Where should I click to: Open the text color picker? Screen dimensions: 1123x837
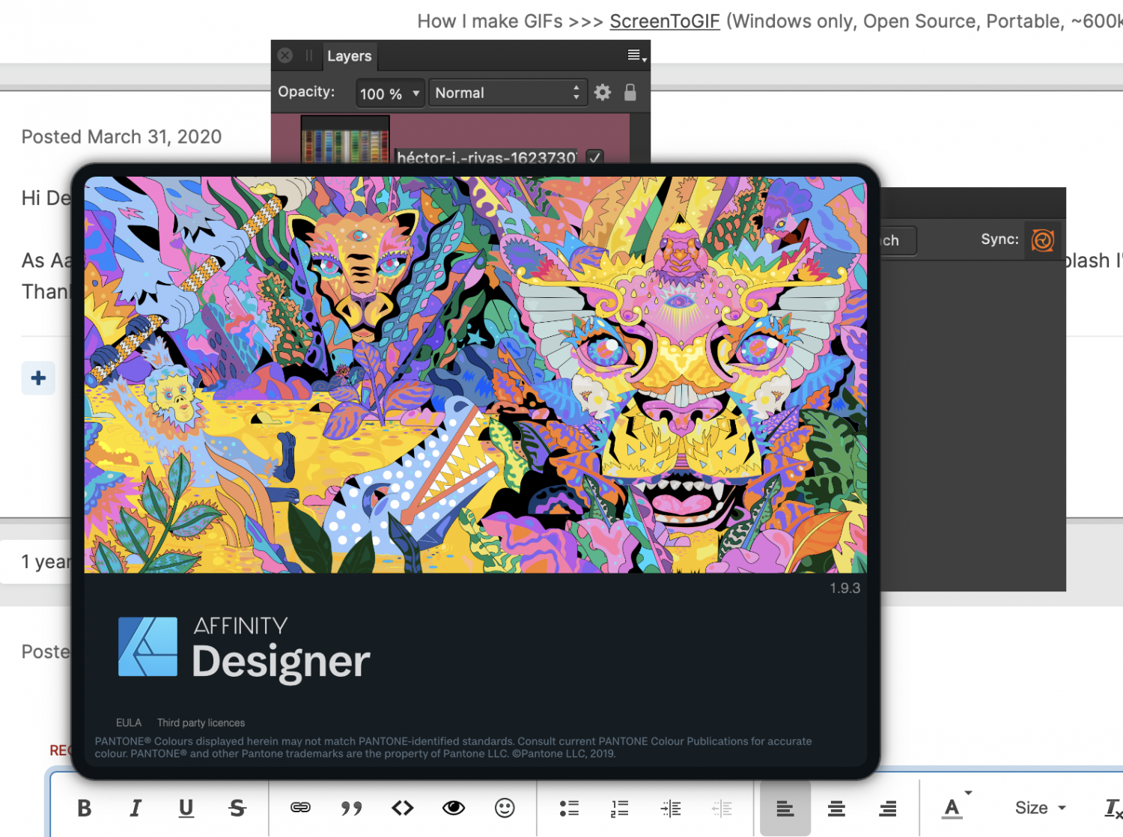coord(952,808)
